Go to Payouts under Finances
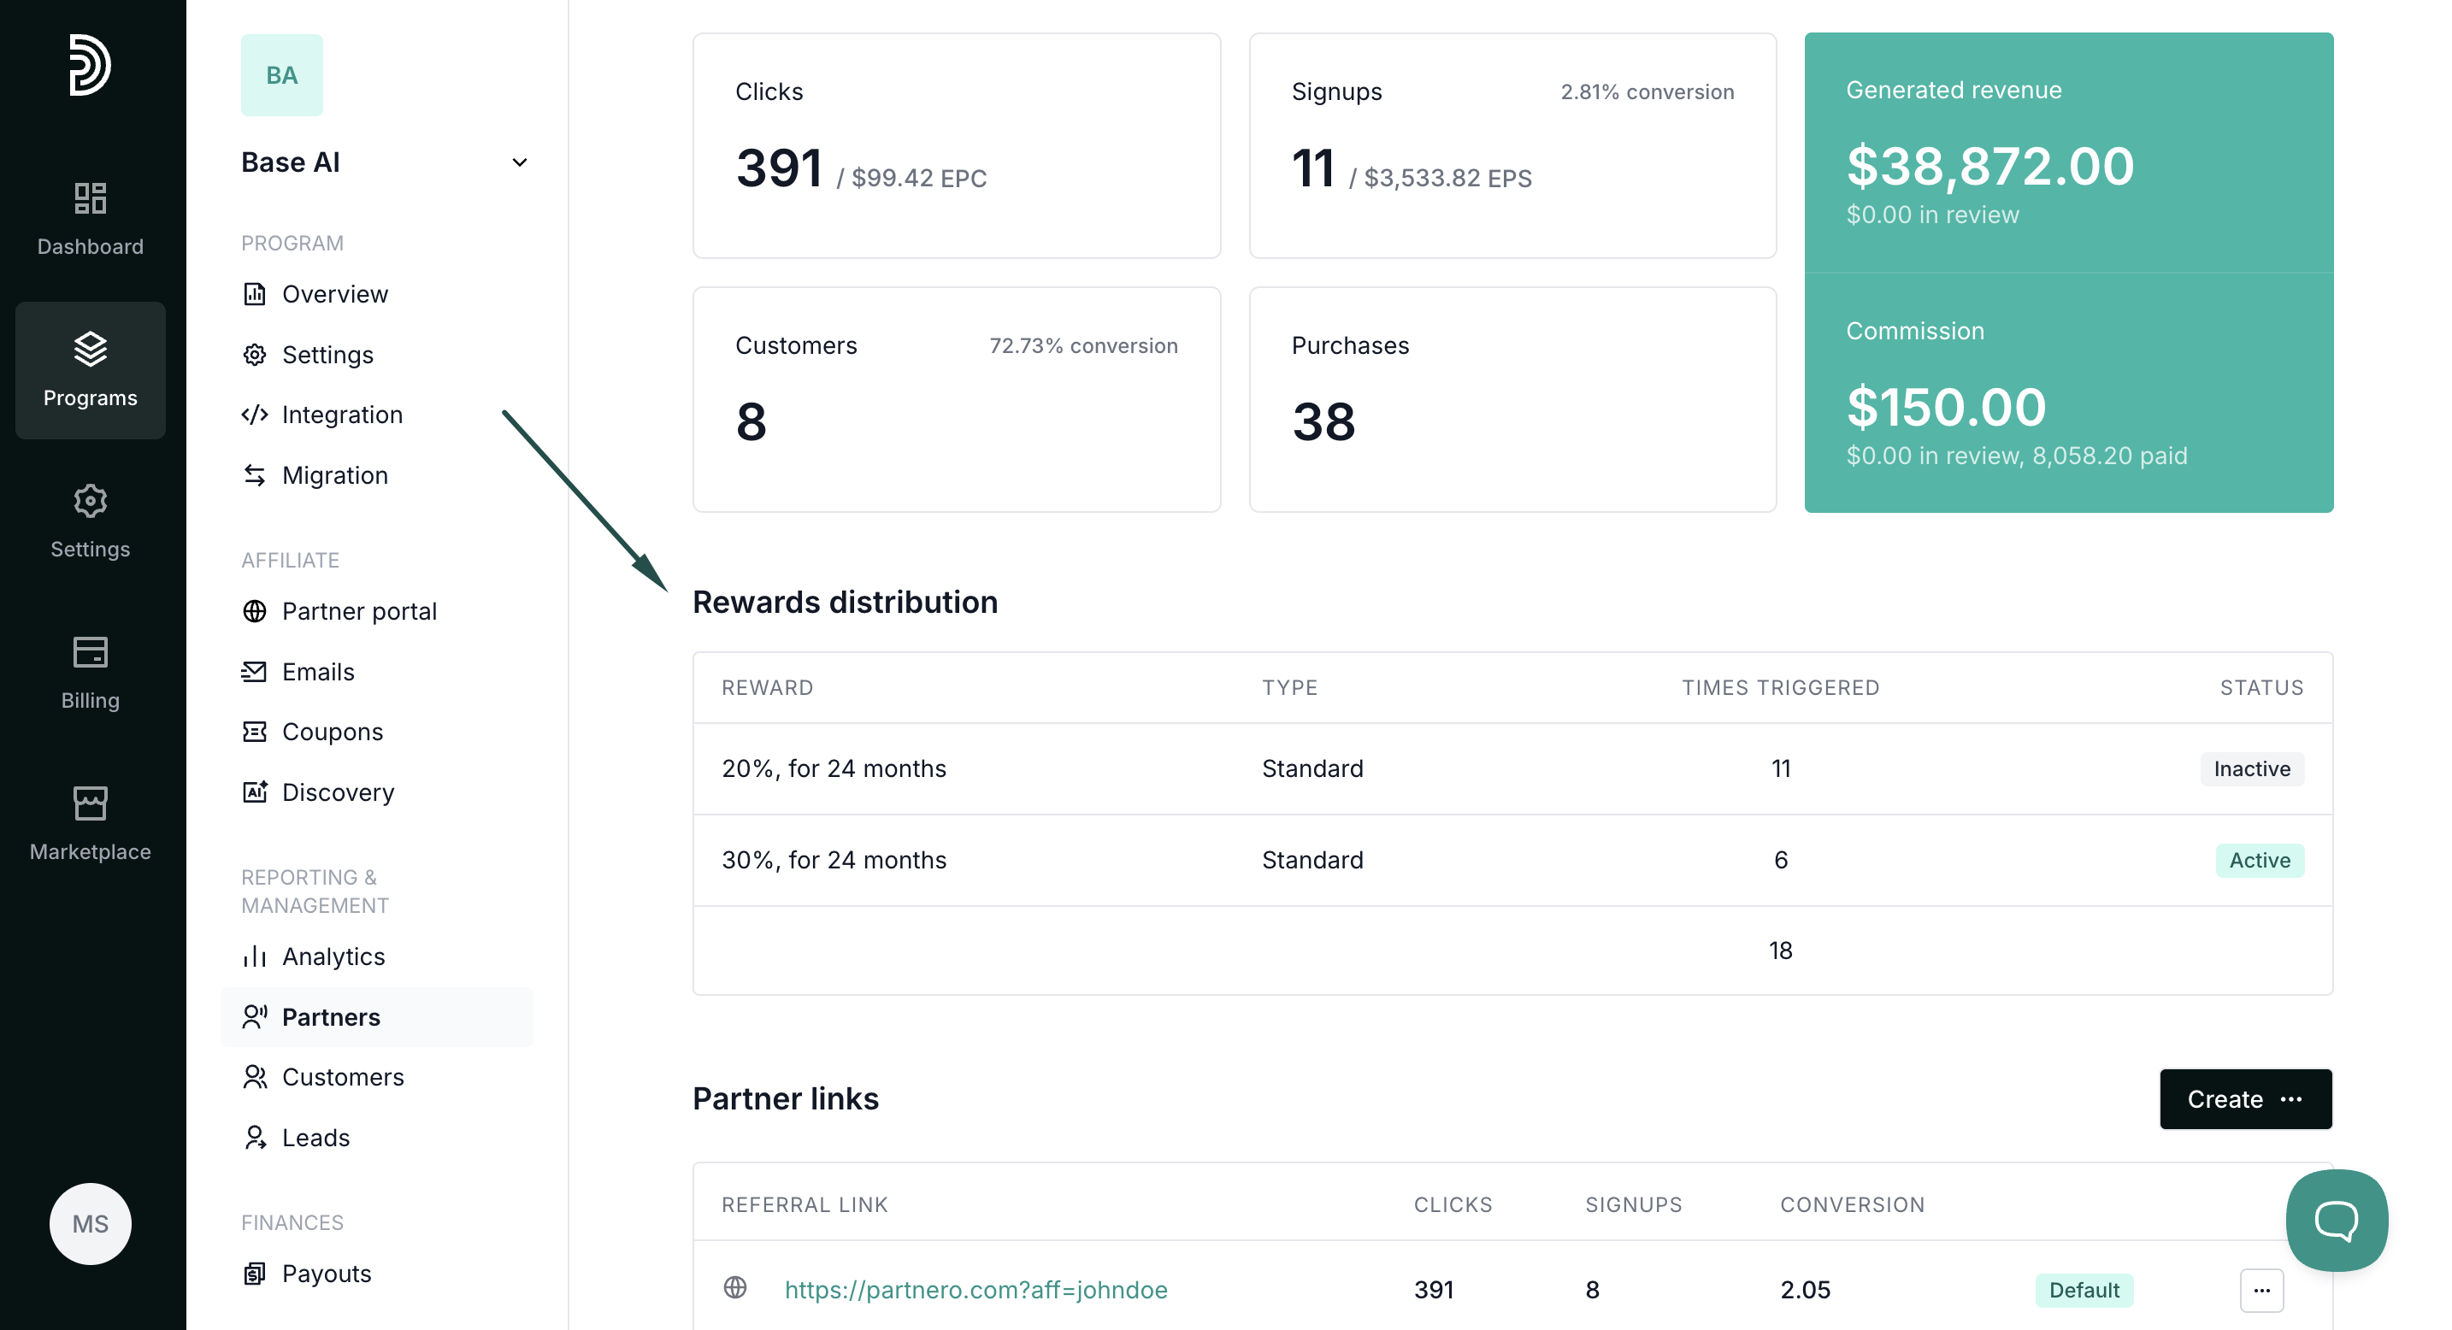The height and width of the screenshot is (1330, 2452). (x=327, y=1274)
